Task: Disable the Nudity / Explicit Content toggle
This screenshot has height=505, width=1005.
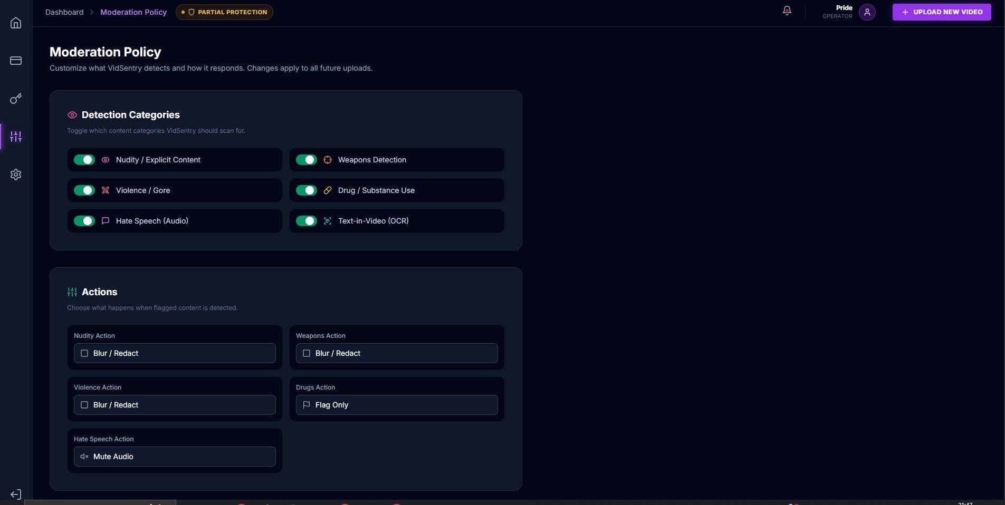Action: click(84, 160)
